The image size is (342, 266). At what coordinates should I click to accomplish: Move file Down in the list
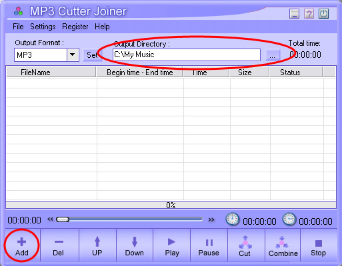pos(135,245)
